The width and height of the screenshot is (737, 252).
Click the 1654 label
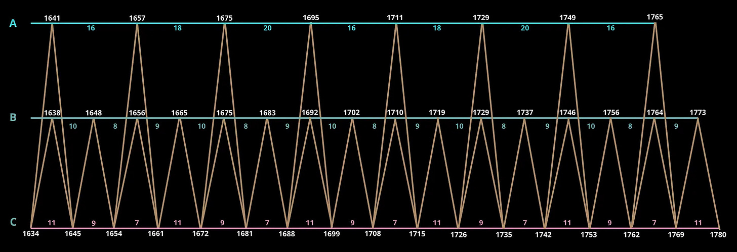(114, 234)
